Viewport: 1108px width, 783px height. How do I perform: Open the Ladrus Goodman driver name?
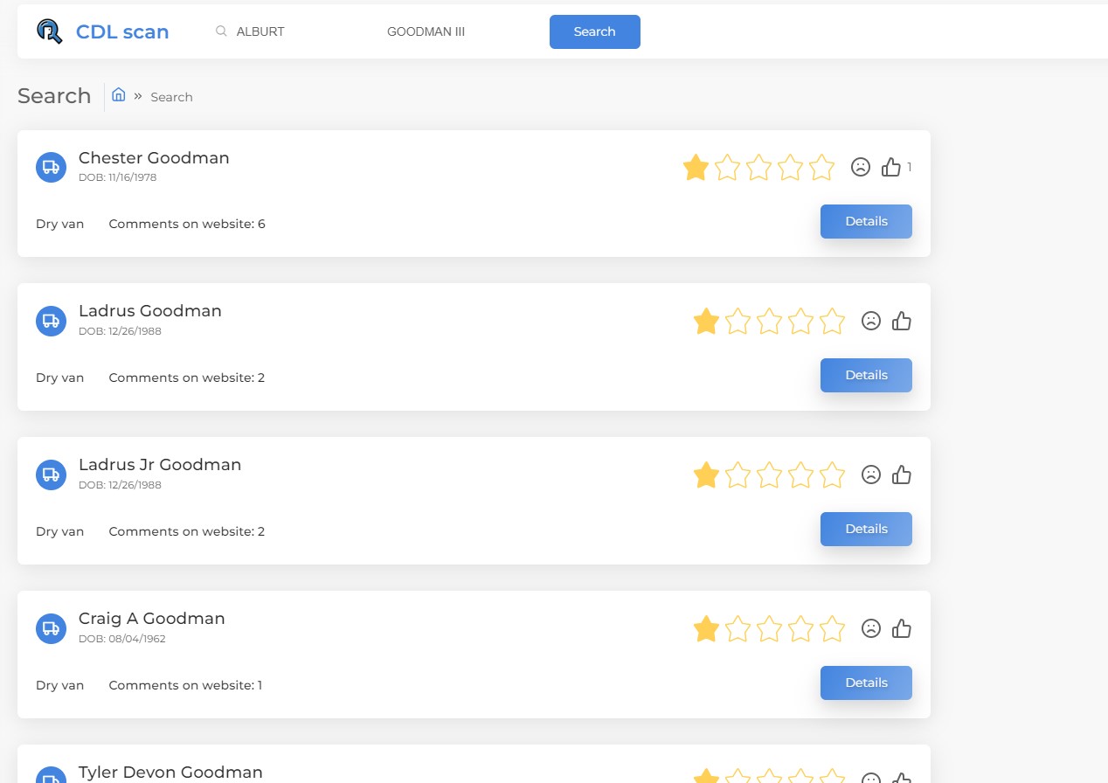150,311
